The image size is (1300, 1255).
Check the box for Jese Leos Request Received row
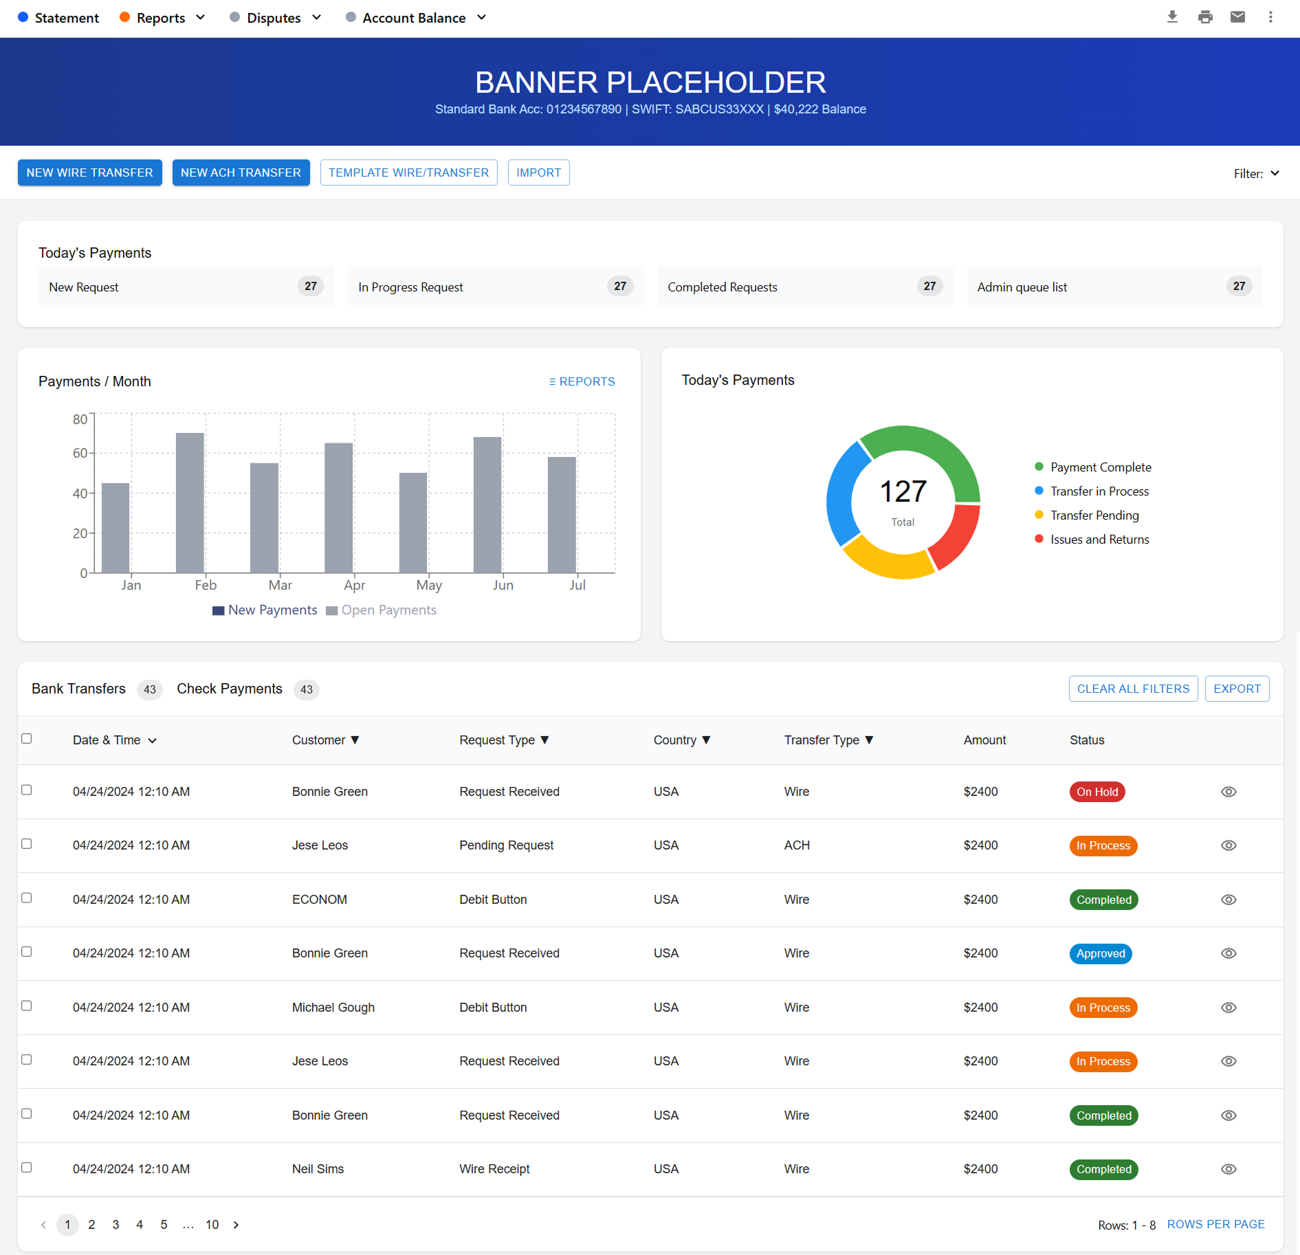[27, 1059]
